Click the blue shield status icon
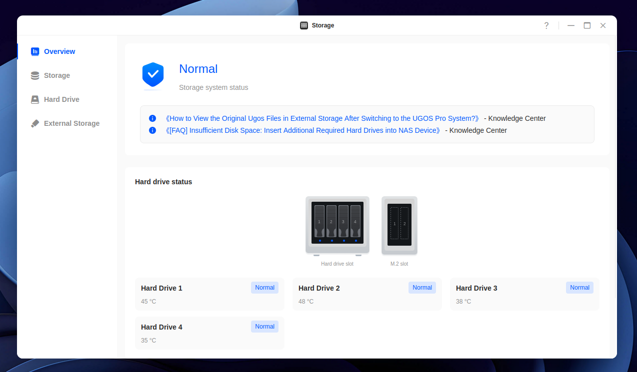 (153, 75)
